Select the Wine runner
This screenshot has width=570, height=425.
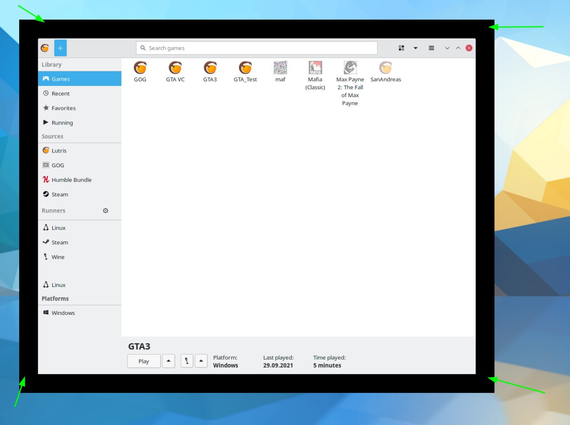(x=80, y=257)
